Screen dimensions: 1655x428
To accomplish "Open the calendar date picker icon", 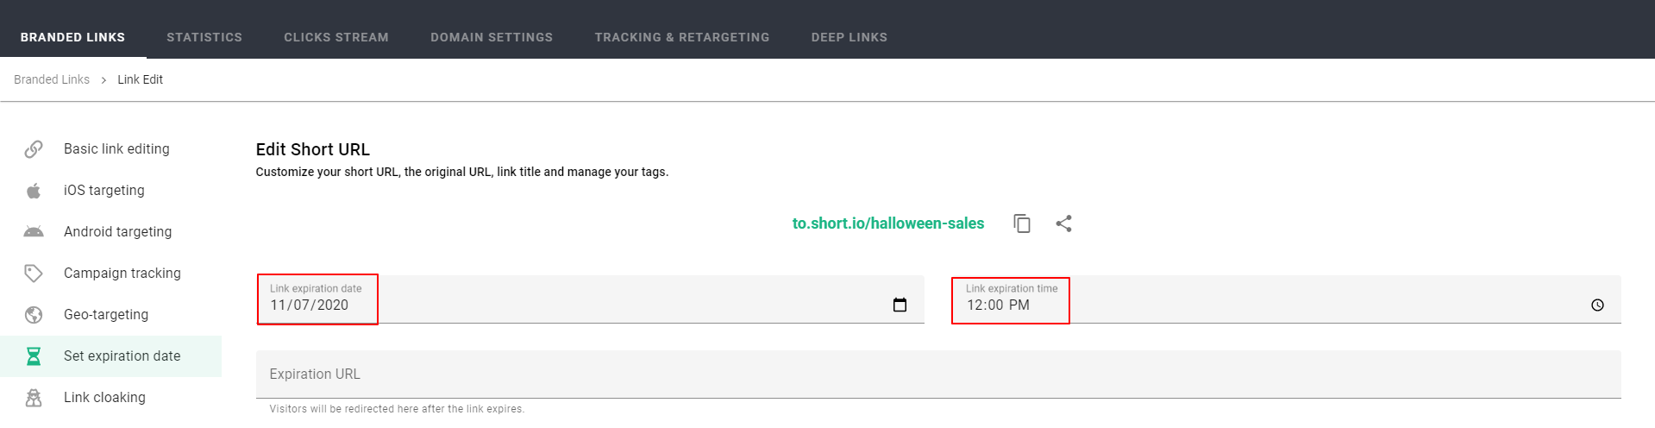I will coord(900,305).
